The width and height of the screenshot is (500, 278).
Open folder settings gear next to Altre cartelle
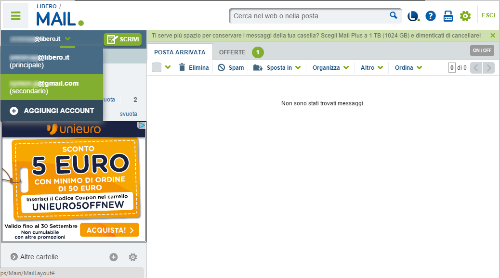tap(133, 257)
